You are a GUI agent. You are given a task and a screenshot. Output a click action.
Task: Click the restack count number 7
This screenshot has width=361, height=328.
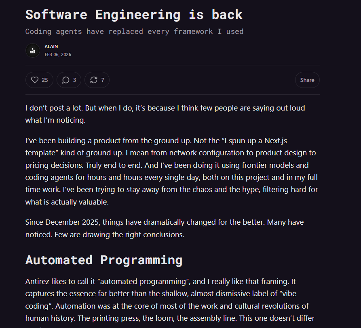(103, 80)
